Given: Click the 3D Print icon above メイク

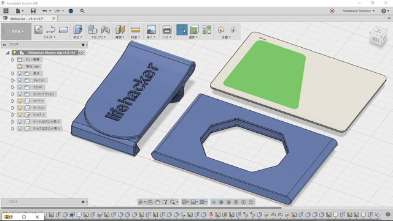Looking at the screenshot, I should (166, 30).
